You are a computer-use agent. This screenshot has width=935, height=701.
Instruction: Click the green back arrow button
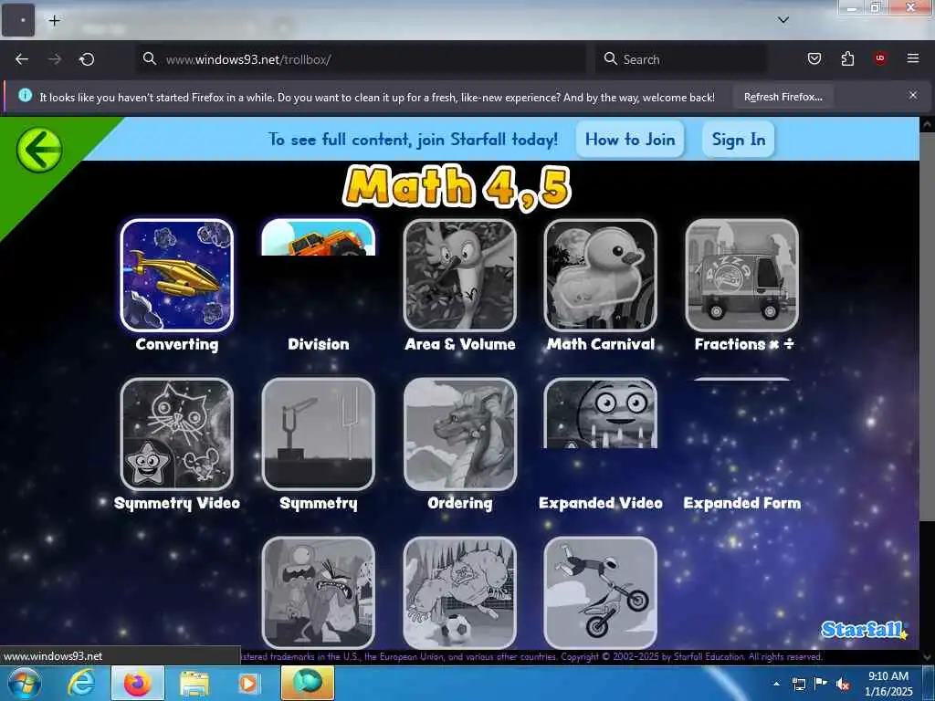(39, 150)
